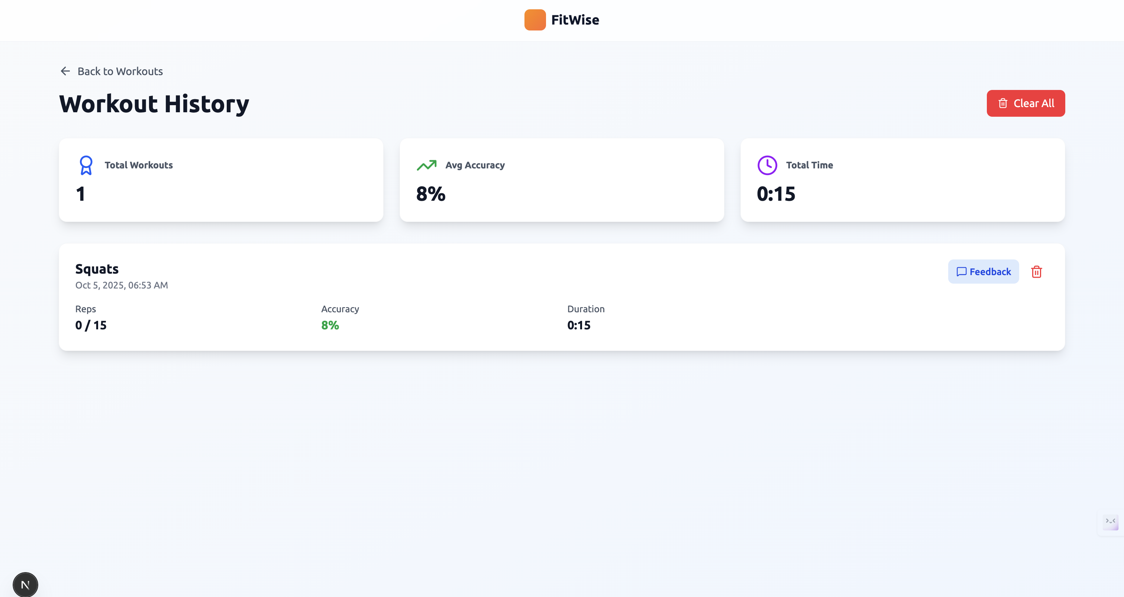The height and width of the screenshot is (597, 1124).
Task: Click the FitWise brand name
Action: click(575, 20)
